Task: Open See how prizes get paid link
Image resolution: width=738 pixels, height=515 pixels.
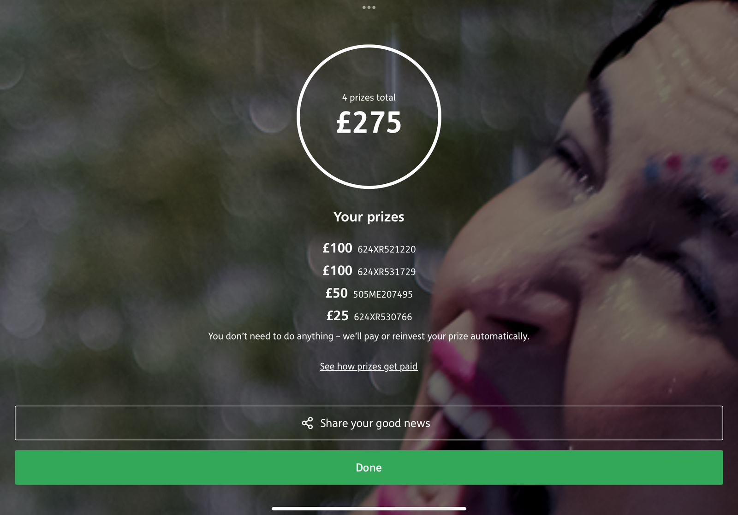Action: [369, 366]
